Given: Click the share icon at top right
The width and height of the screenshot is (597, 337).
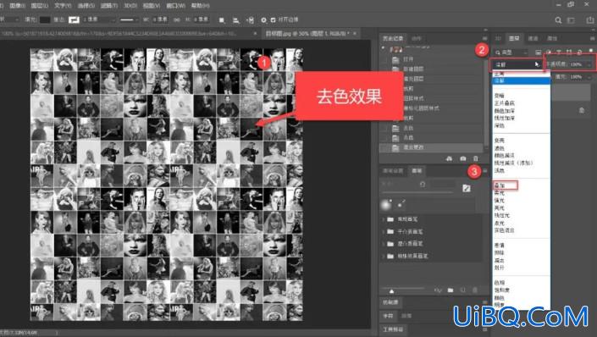Looking at the screenshot, I should pyautogui.click(x=589, y=20).
